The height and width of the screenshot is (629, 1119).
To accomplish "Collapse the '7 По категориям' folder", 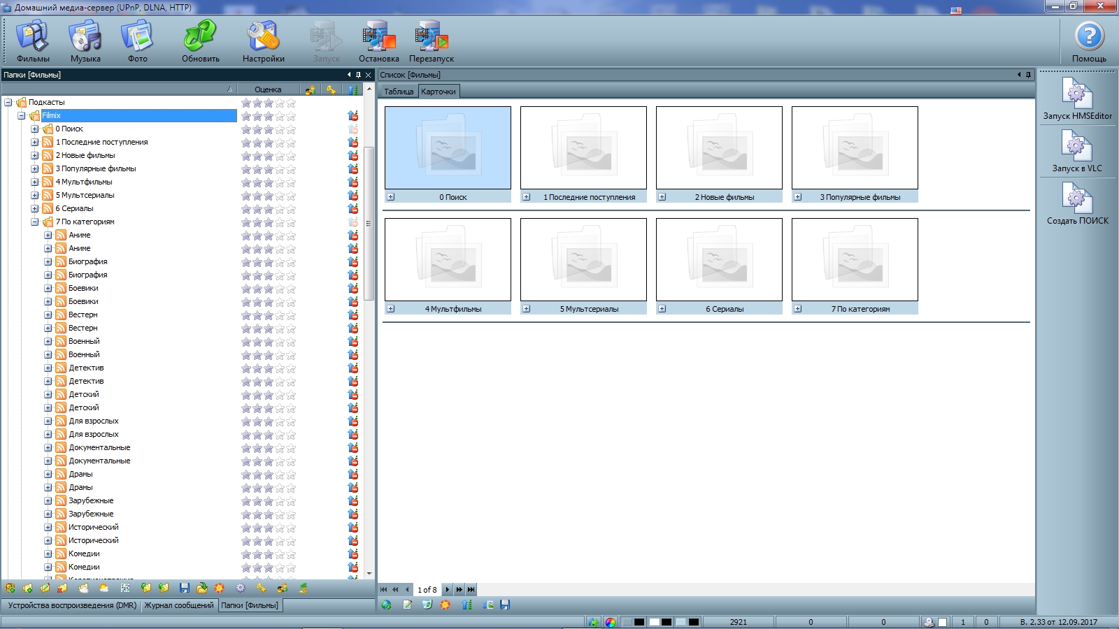I will [35, 222].
